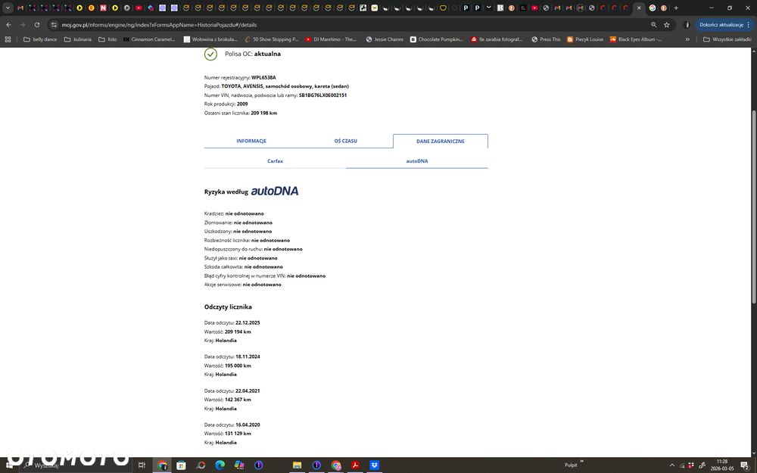Open Microsoft Store from taskbar
This screenshot has width=757, height=473.
181,465
